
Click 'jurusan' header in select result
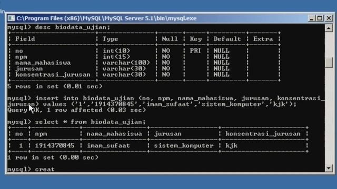point(168,134)
